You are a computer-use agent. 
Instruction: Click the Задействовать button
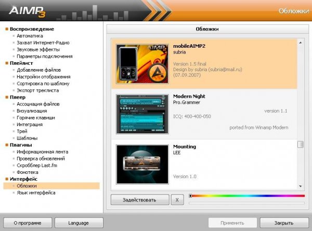click(x=140, y=200)
